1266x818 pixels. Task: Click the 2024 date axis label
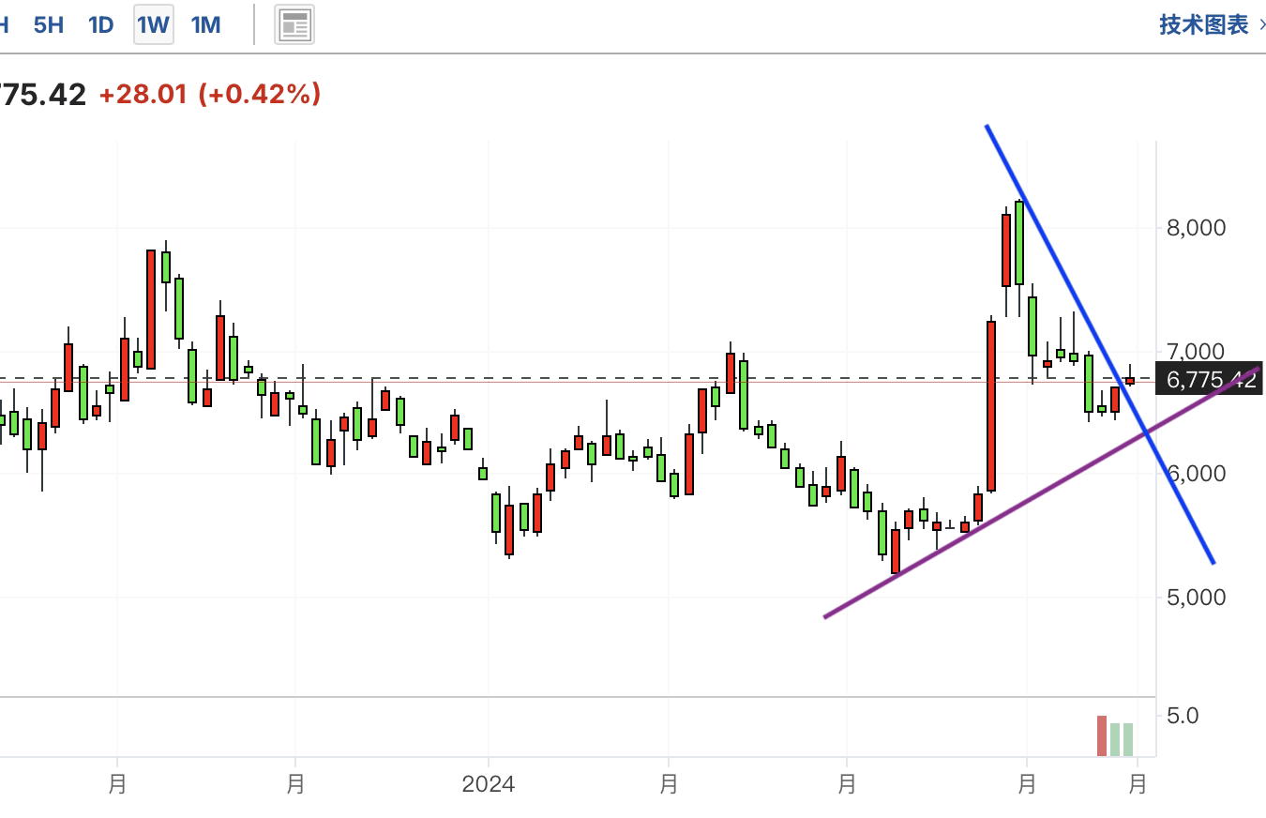click(x=489, y=784)
